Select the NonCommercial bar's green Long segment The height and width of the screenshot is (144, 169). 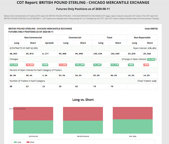coord(83,127)
